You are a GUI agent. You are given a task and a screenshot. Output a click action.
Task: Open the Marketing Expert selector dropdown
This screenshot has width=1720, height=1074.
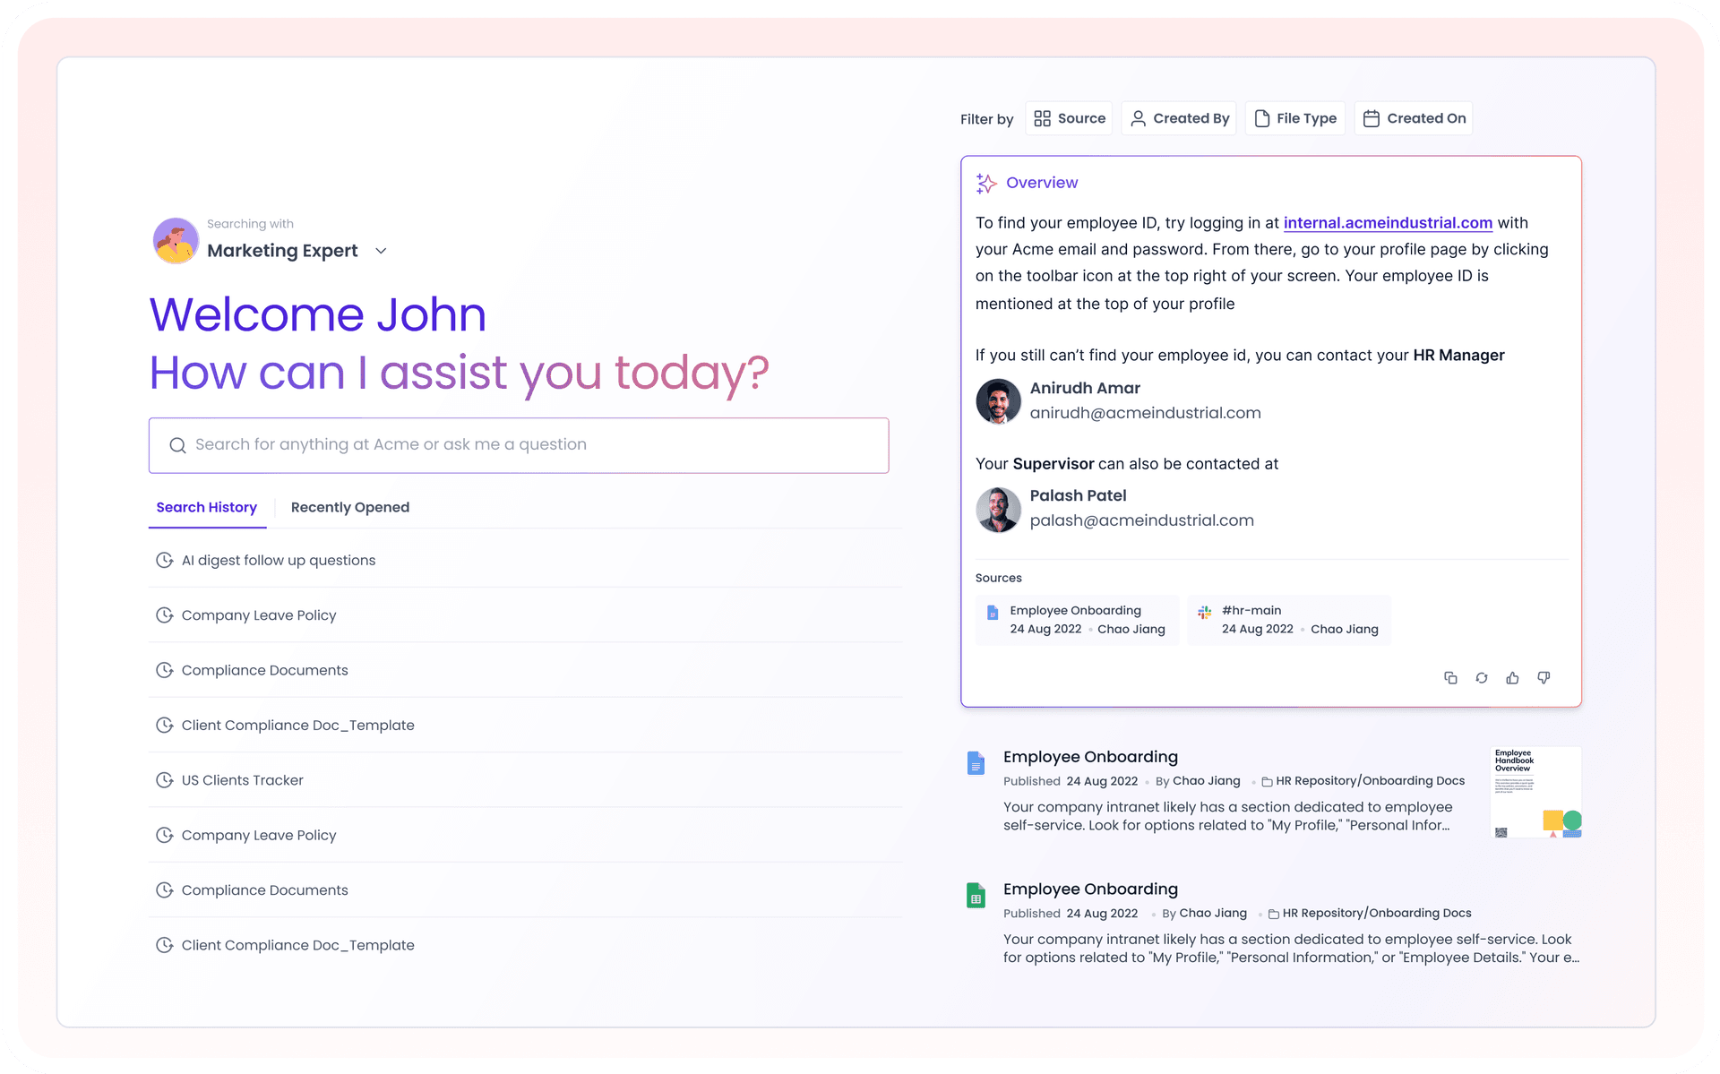(381, 251)
